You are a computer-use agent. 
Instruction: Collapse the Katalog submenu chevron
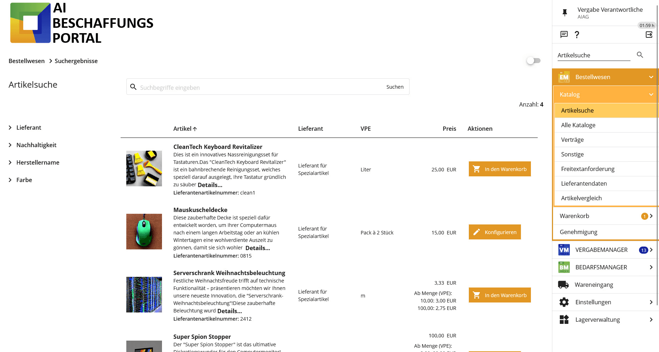(651, 94)
